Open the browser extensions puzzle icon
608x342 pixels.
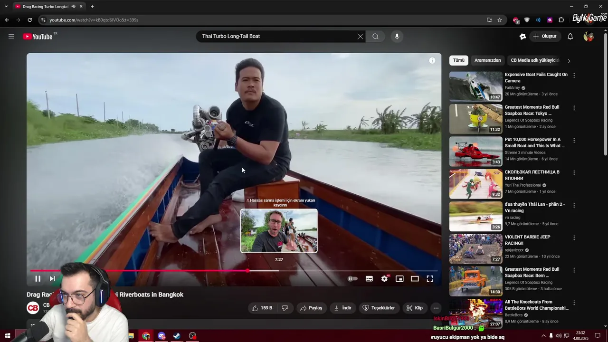pyautogui.click(x=561, y=20)
